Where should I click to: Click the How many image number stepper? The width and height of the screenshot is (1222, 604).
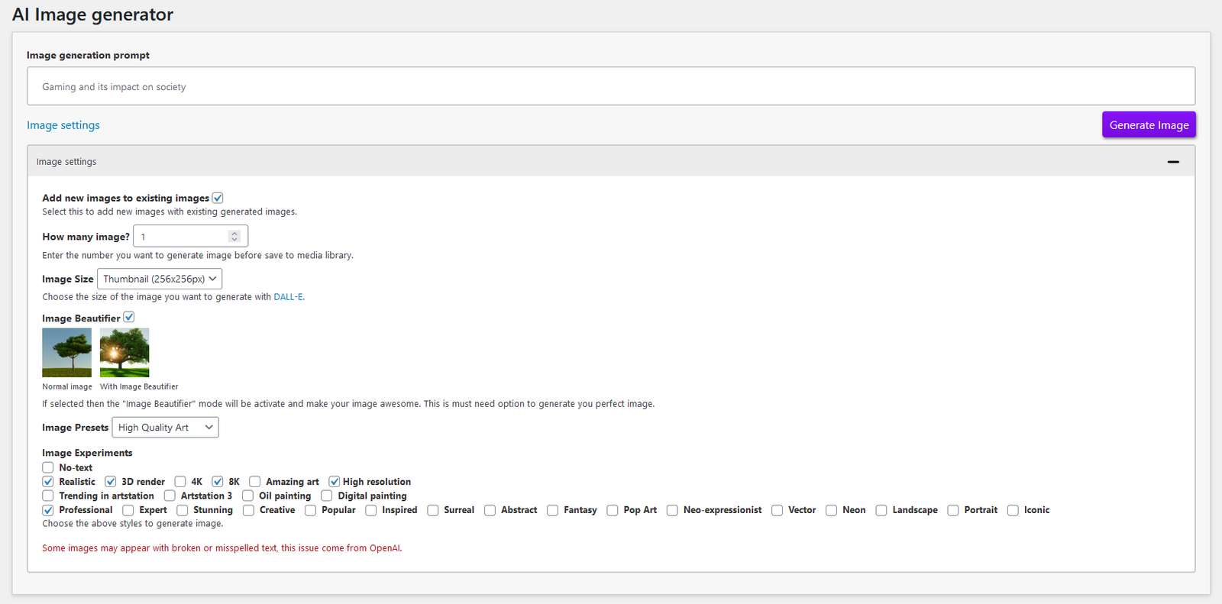pyautogui.click(x=234, y=237)
